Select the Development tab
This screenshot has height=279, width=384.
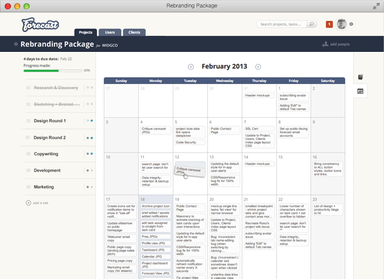click(47, 170)
